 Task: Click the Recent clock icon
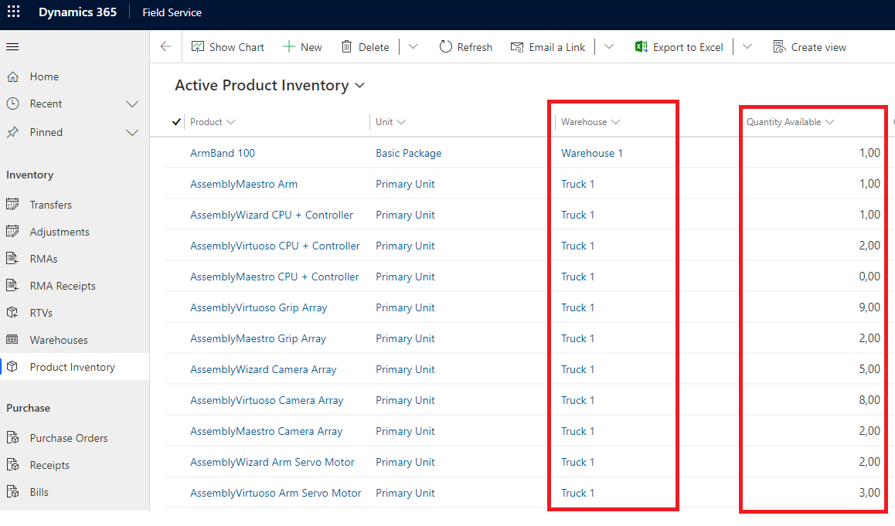click(x=12, y=104)
